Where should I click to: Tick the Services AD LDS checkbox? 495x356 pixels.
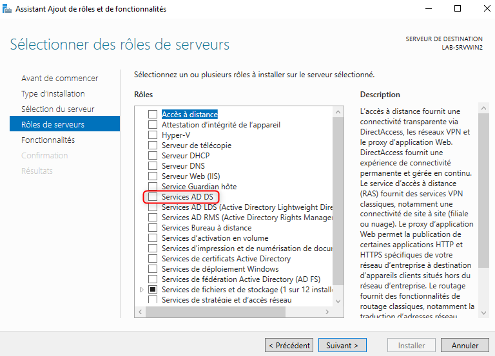tap(153, 207)
